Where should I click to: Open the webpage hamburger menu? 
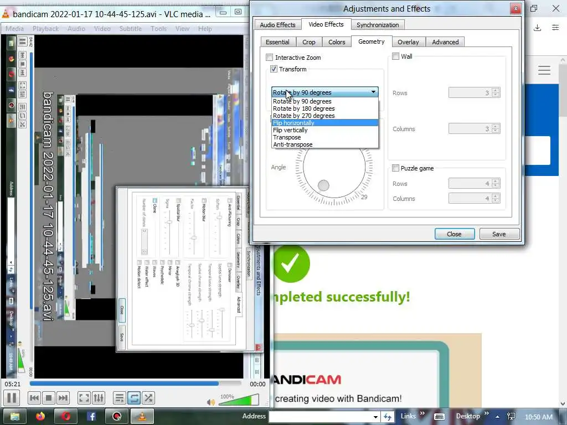544,70
